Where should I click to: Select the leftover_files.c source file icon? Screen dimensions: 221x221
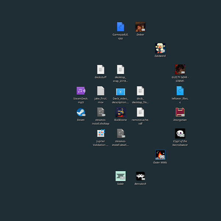(180, 91)
